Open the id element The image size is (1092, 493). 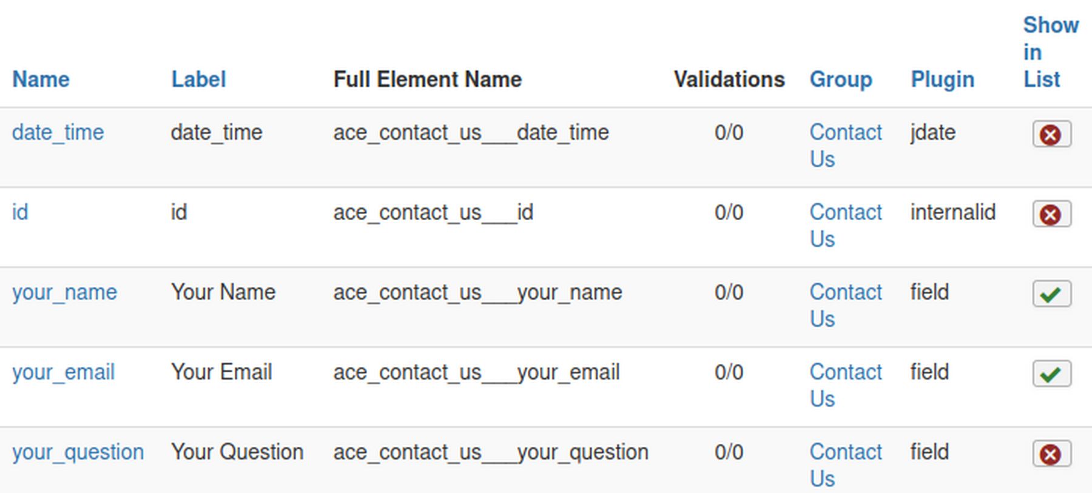(20, 213)
